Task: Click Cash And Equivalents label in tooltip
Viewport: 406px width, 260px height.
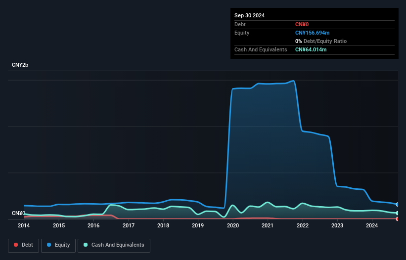Action: (261, 49)
